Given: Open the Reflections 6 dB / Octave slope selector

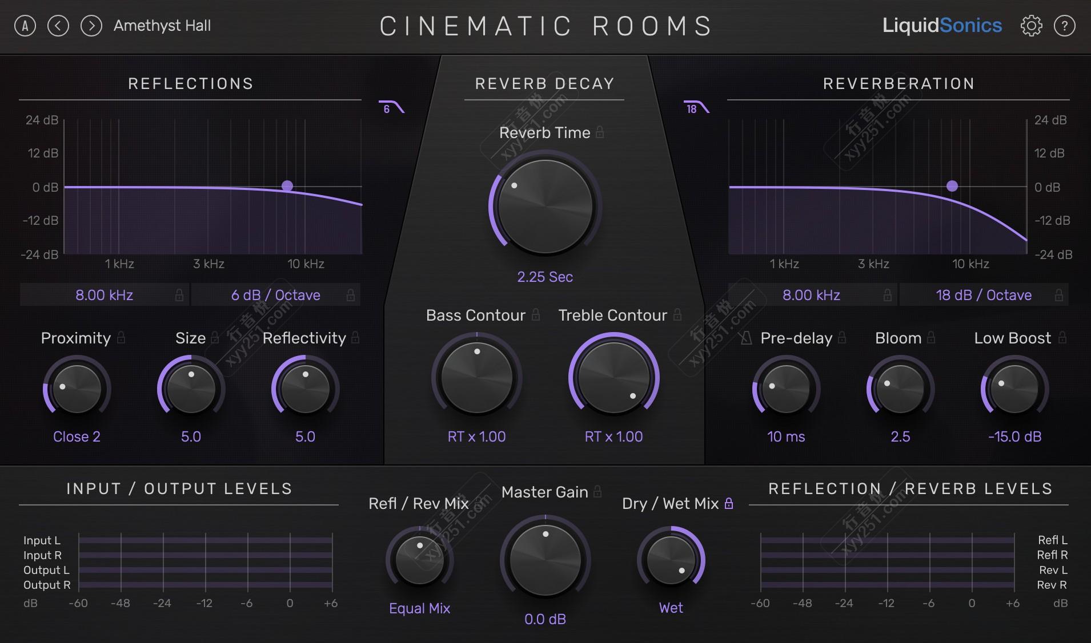Looking at the screenshot, I should 276,295.
